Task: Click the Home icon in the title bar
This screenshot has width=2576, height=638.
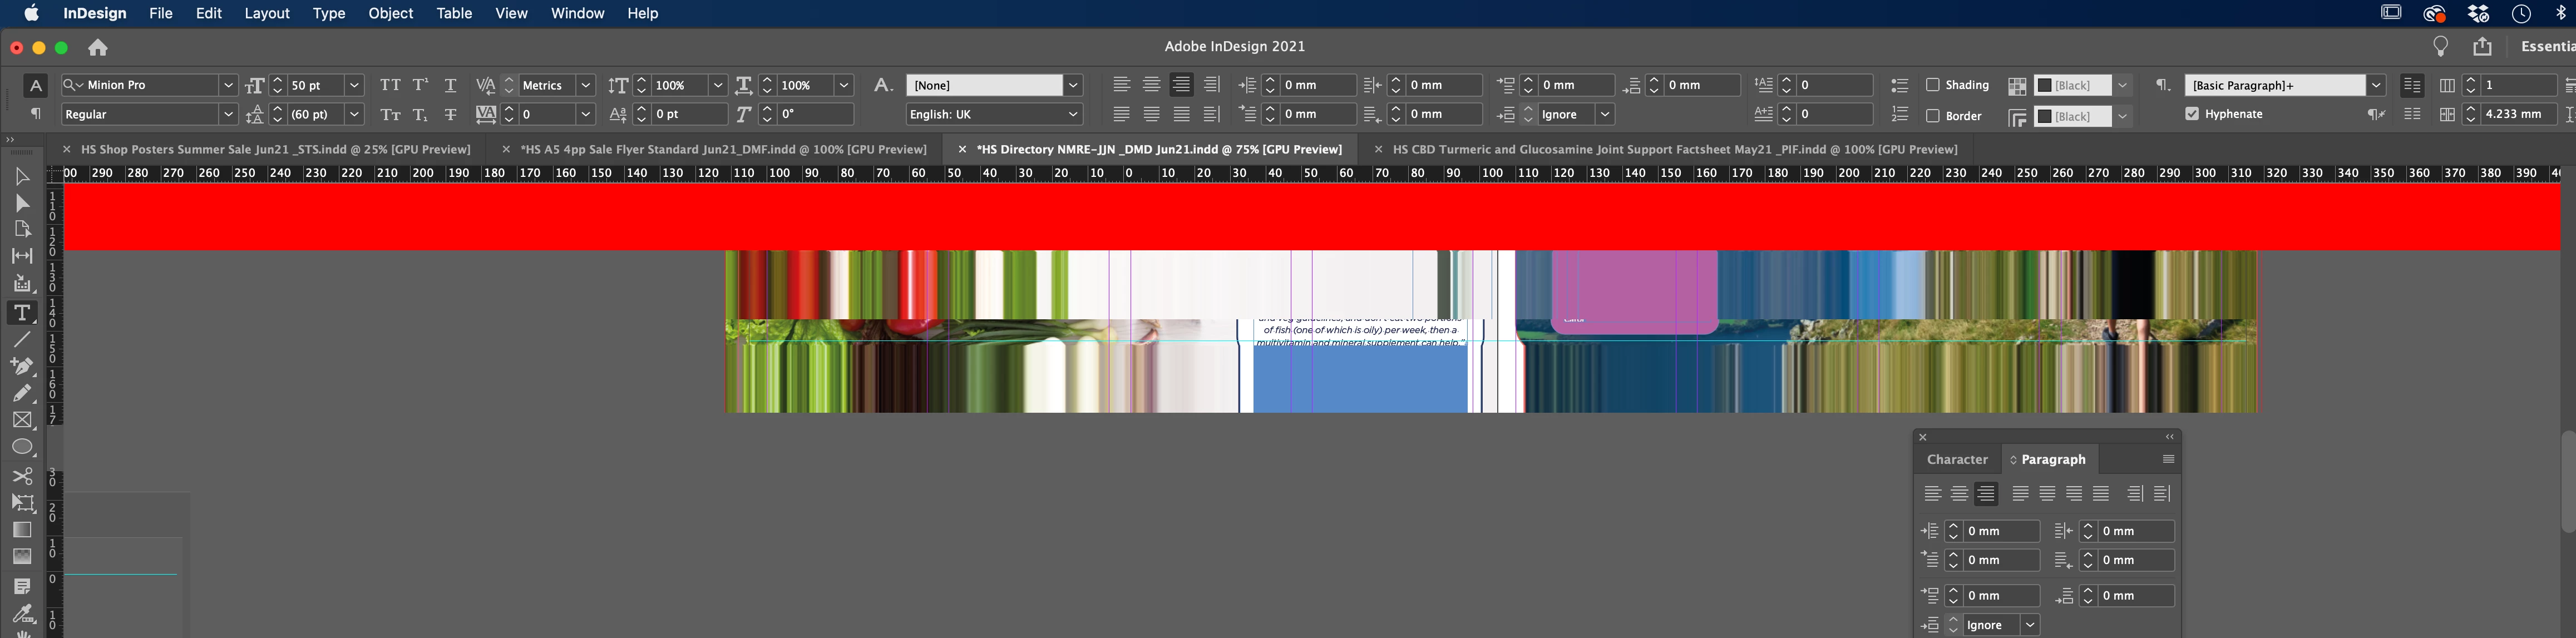Action: pos(98,47)
